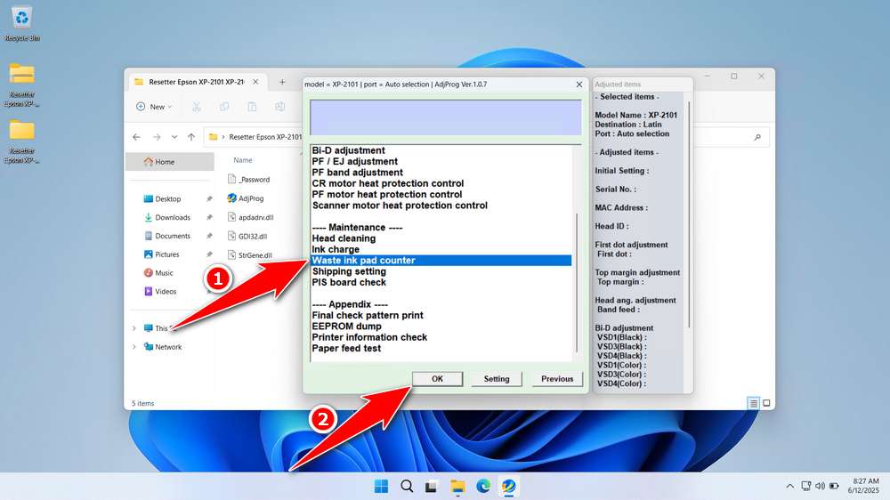Open the Recycle Bin desktop icon

click(x=21, y=24)
